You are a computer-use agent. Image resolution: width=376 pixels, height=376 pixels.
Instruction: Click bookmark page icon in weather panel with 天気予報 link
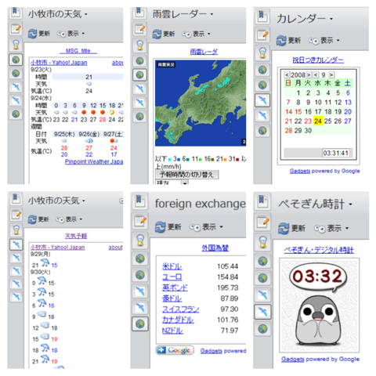click(16, 199)
